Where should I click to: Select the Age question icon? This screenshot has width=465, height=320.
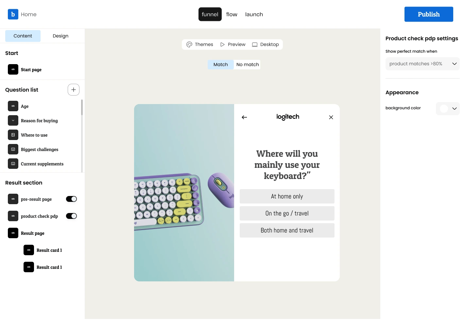[13, 106]
